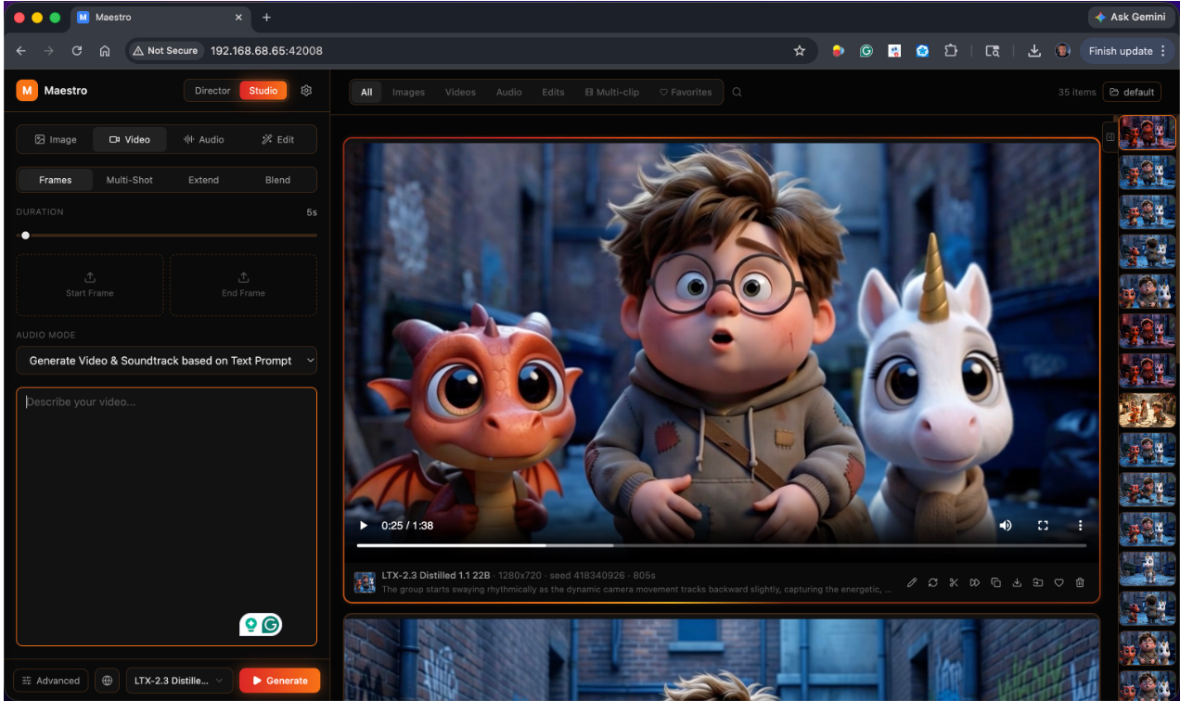
Task: Delete the video with the trash icon
Action: 1080,582
